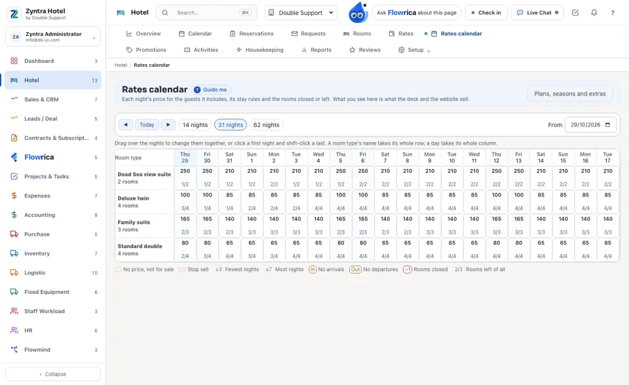629x385 pixels.
Task: Open the Dashboard sidebar icon
Action: point(14,61)
